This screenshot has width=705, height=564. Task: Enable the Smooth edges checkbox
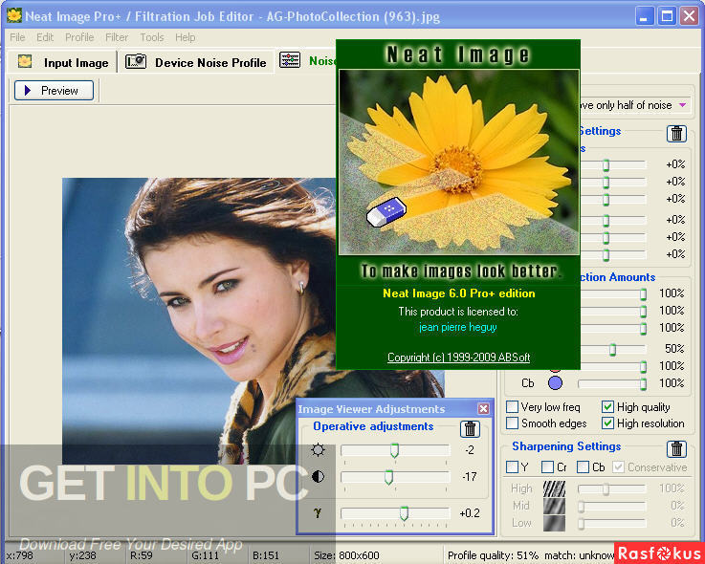tap(512, 423)
